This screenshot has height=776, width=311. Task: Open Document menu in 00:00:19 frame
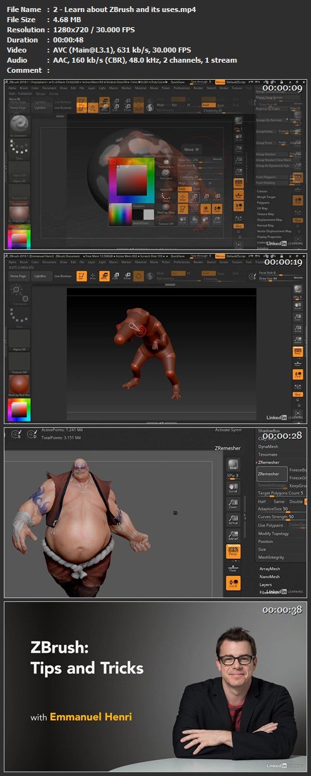(48, 262)
